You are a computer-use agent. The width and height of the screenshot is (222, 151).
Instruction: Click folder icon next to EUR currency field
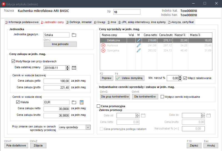[74, 102]
